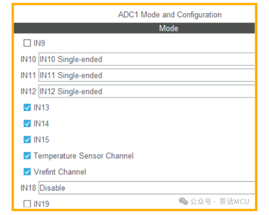Uncheck the Temperature Sensor Channel box
The width and height of the screenshot is (269, 215).
[27, 156]
